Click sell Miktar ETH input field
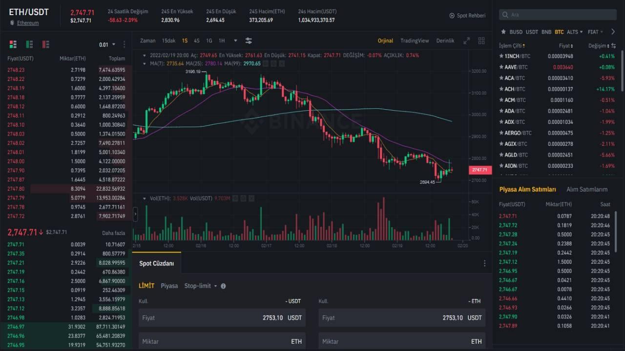The width and height of the screenshot is (625, 351). pyautogui.click(x=402, y=341)
